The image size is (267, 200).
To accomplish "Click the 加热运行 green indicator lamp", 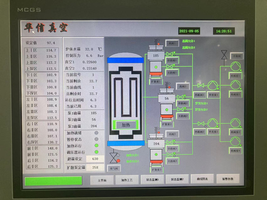I will 96,146.
